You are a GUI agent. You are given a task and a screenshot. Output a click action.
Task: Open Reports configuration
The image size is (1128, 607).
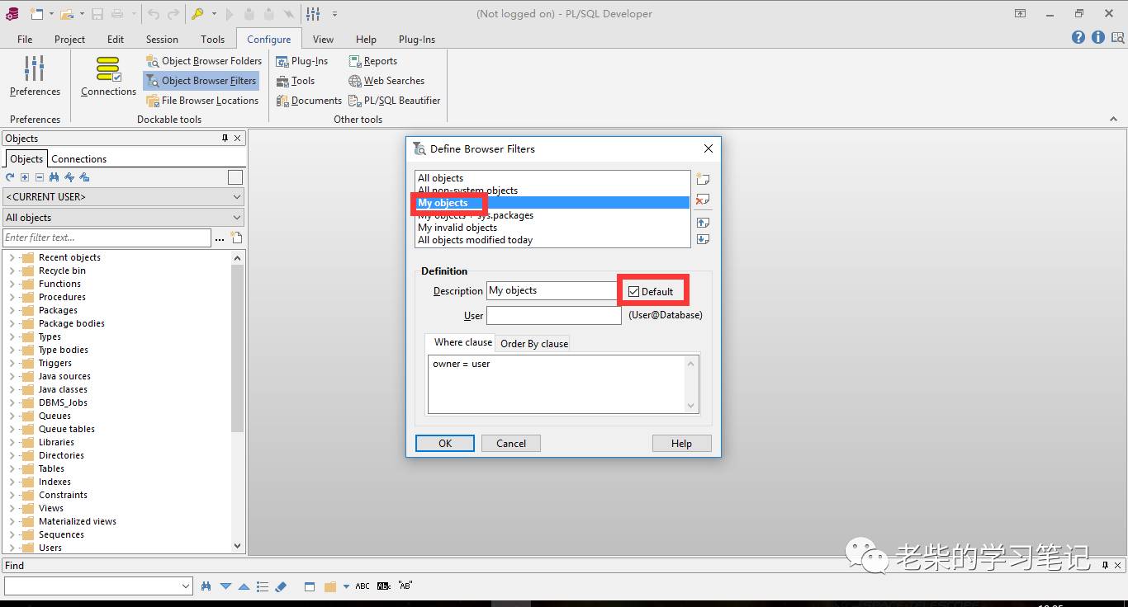click(372, 61)
